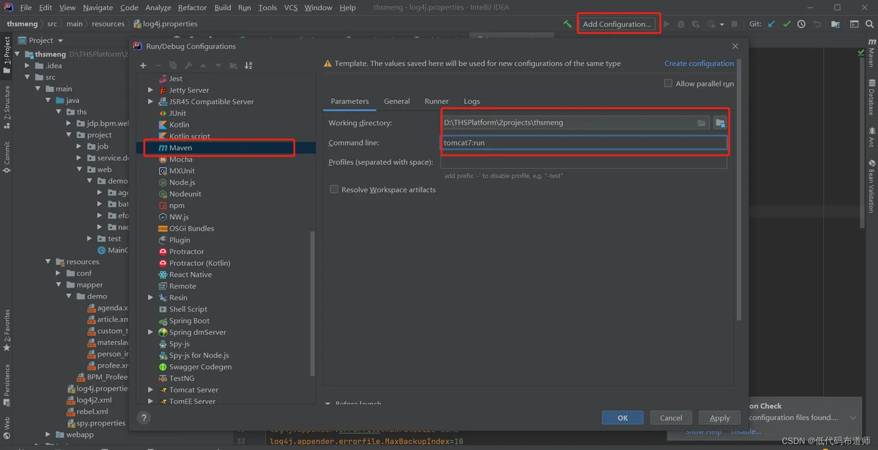Switch to the Runner tab

436,101
